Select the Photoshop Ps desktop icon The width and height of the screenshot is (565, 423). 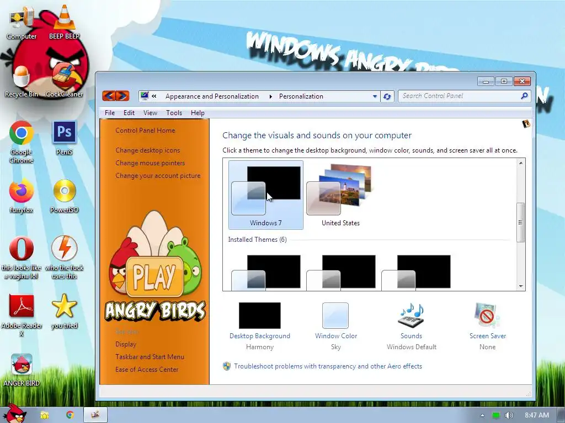(x=64, y=138)
